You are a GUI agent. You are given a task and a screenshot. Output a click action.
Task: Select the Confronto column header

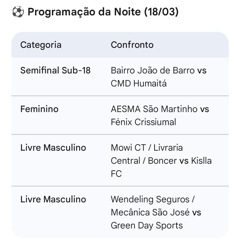(x=132, y=45)
